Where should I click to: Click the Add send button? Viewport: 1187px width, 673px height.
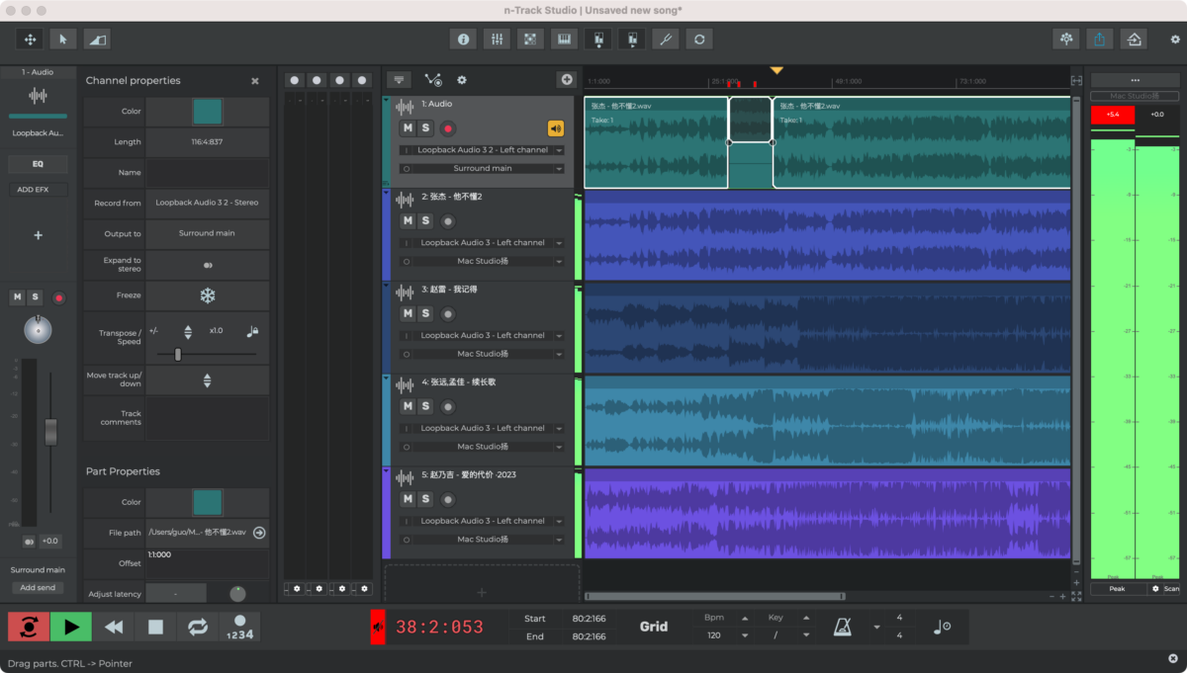(38, 587)
